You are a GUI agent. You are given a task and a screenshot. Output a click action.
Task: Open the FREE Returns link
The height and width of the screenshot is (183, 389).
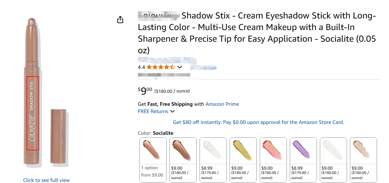[x=153, y=111]
